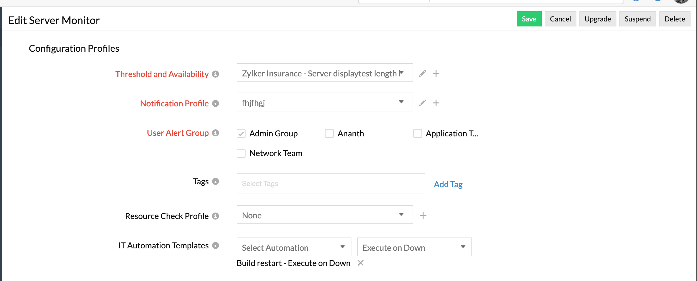Click the edit pencil for Threshold and Availability
The width and height of the screenshot is (697, 281).
pos(423,73)
